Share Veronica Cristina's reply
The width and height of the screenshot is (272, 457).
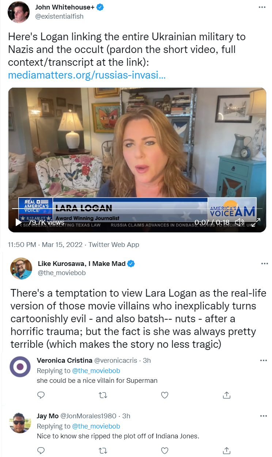coord(226,395)
